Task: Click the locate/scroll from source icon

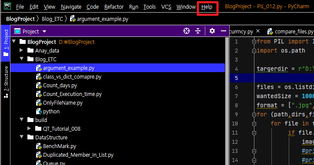Action: point(187,31)
